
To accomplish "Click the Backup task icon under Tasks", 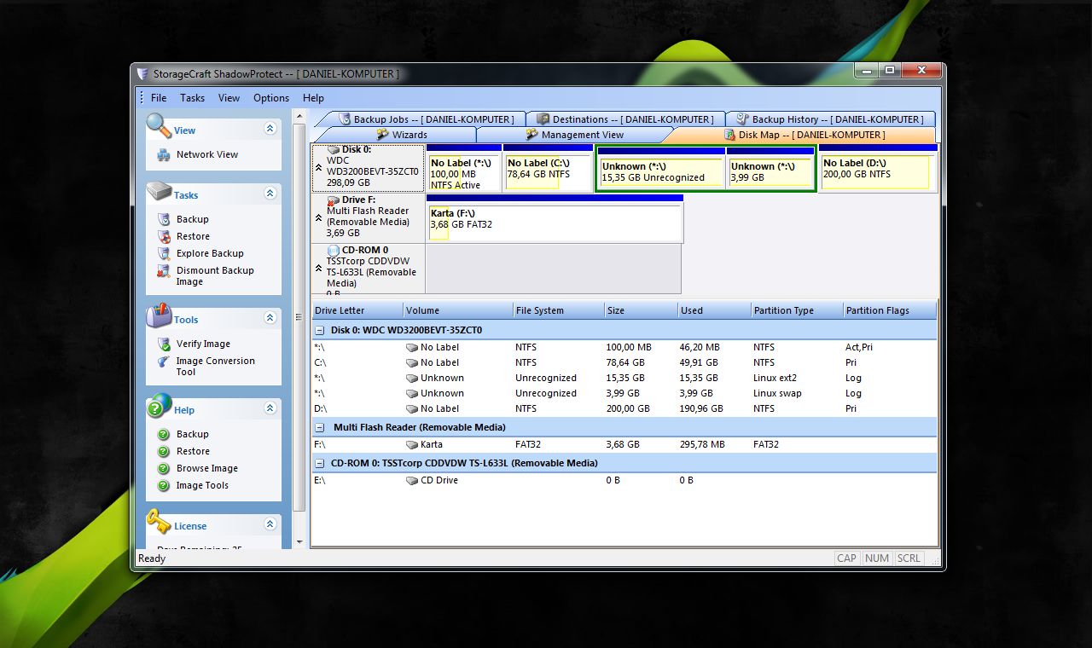I will 163,219.
